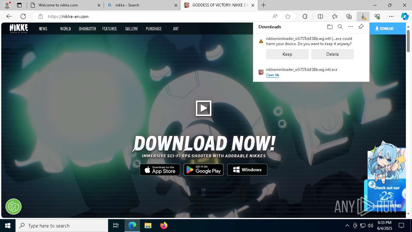The image size is (412, 232).
Task: Select the GODDESS OF VICTORY: NIKKE tab
Action: tap(219, 5)
